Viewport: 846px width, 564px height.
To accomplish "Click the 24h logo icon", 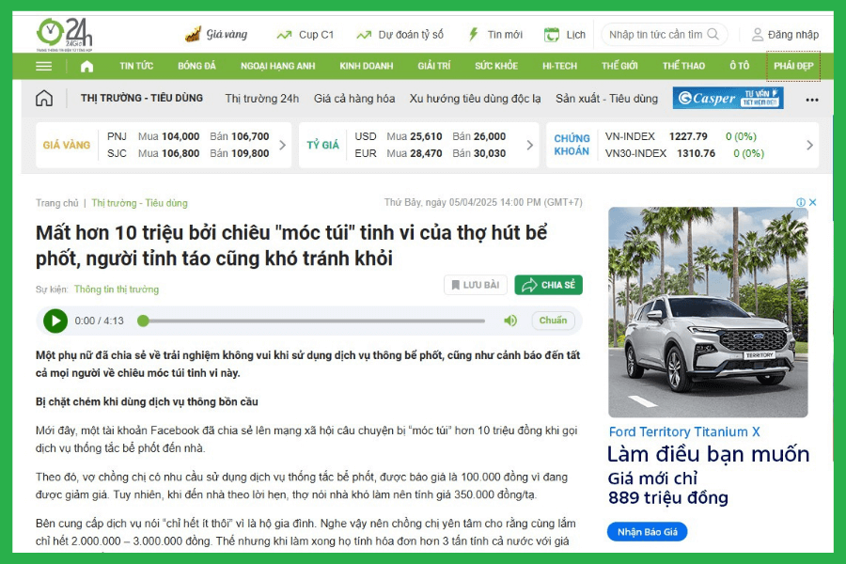I will (63, 34).
